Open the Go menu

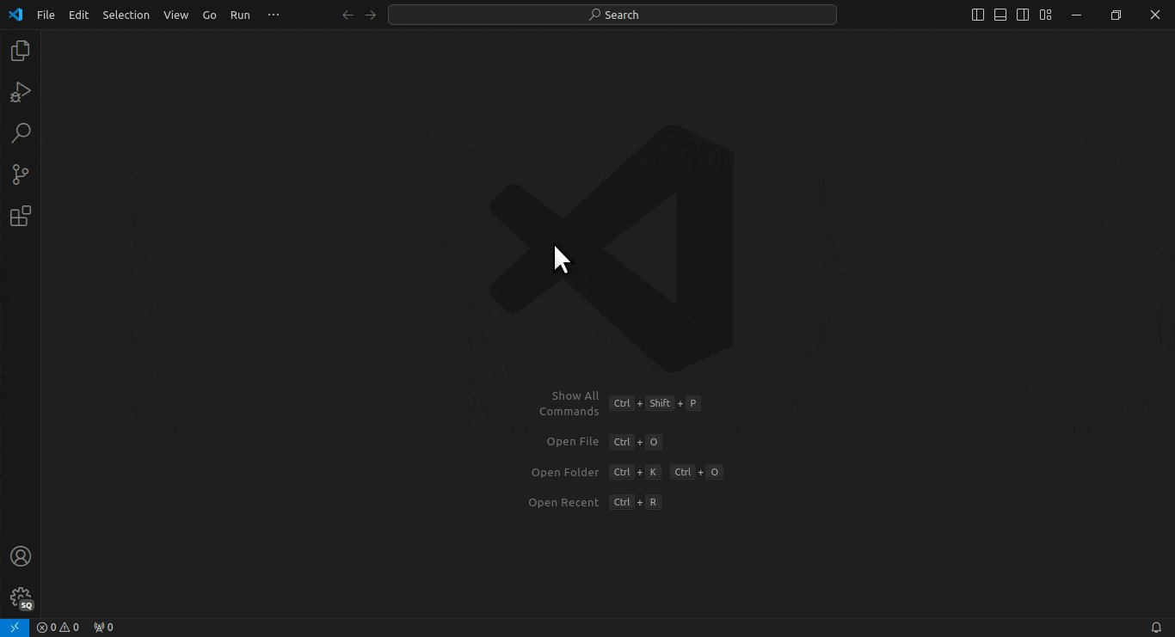click(209, 15)
